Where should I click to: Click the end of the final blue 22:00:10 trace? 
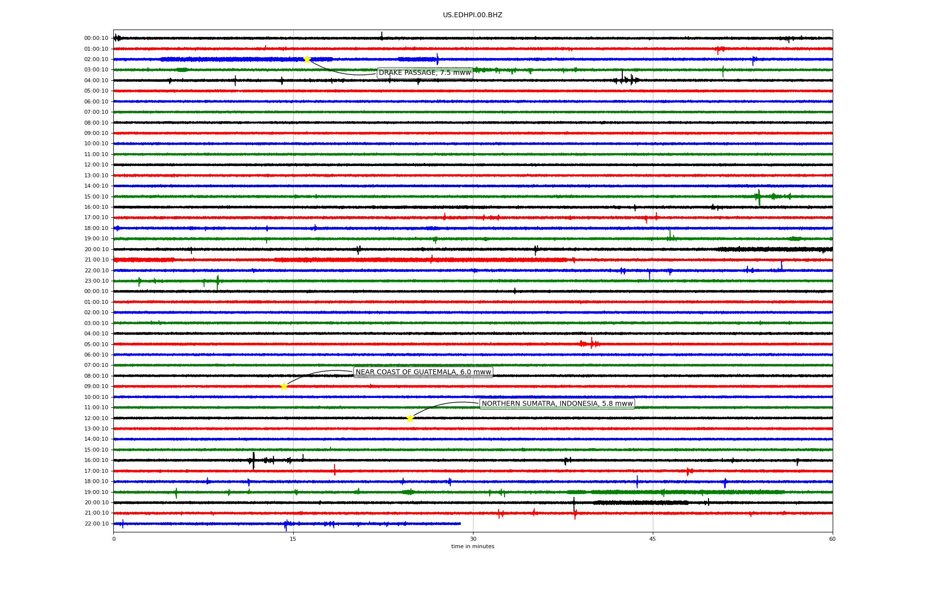pos(460,524)
